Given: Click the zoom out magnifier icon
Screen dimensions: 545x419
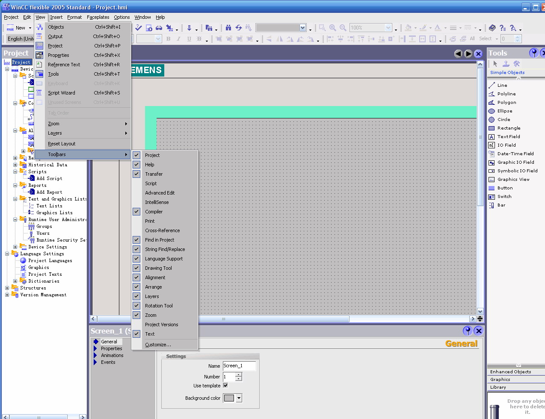Looking at the screenshot, I should pyautogui.click(x=343, y=28).
